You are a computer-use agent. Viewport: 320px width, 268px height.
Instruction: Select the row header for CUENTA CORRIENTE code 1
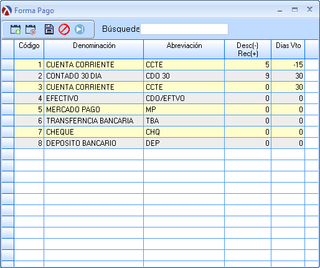coord(8,65)
